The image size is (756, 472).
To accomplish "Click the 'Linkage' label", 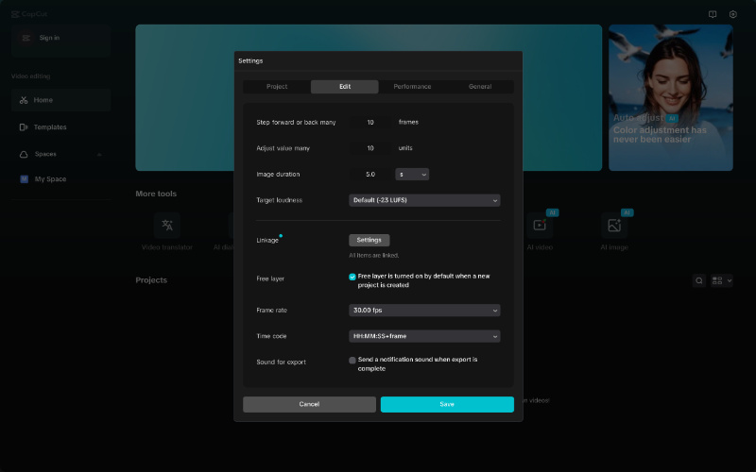I will click(267, 241).
